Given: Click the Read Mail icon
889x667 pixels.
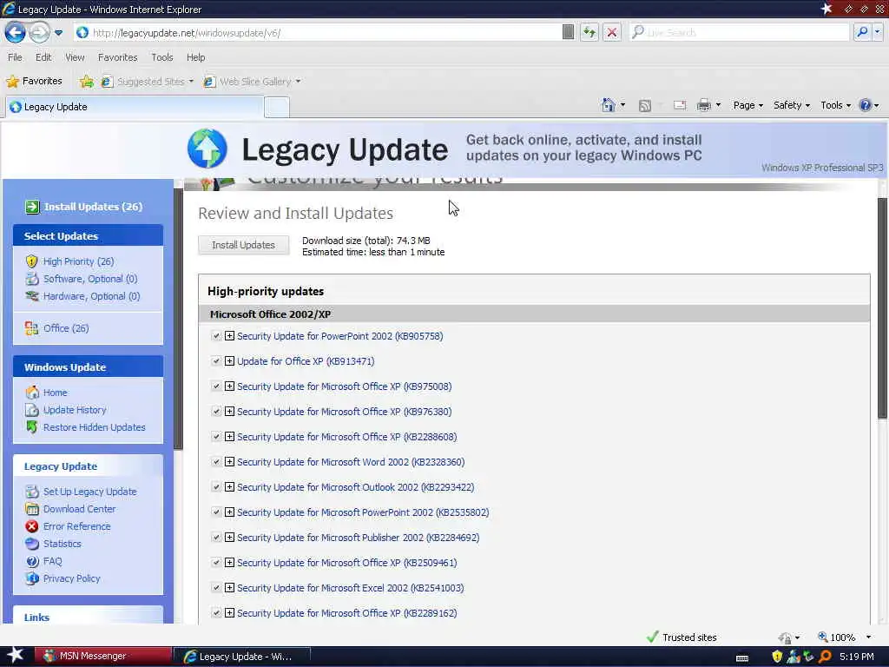Looking at the screenshot, I should tap(680, 105).
